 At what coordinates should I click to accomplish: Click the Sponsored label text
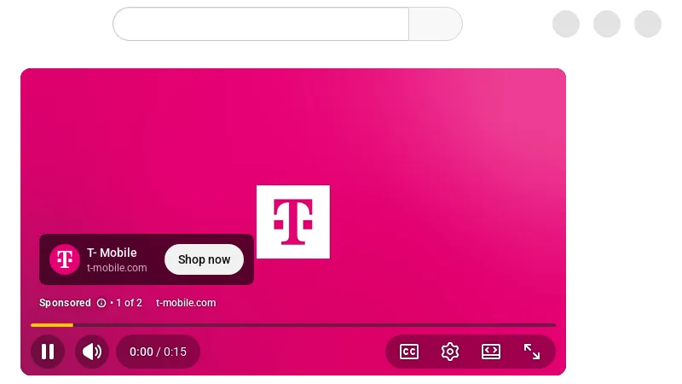click(x=65, y=303)
